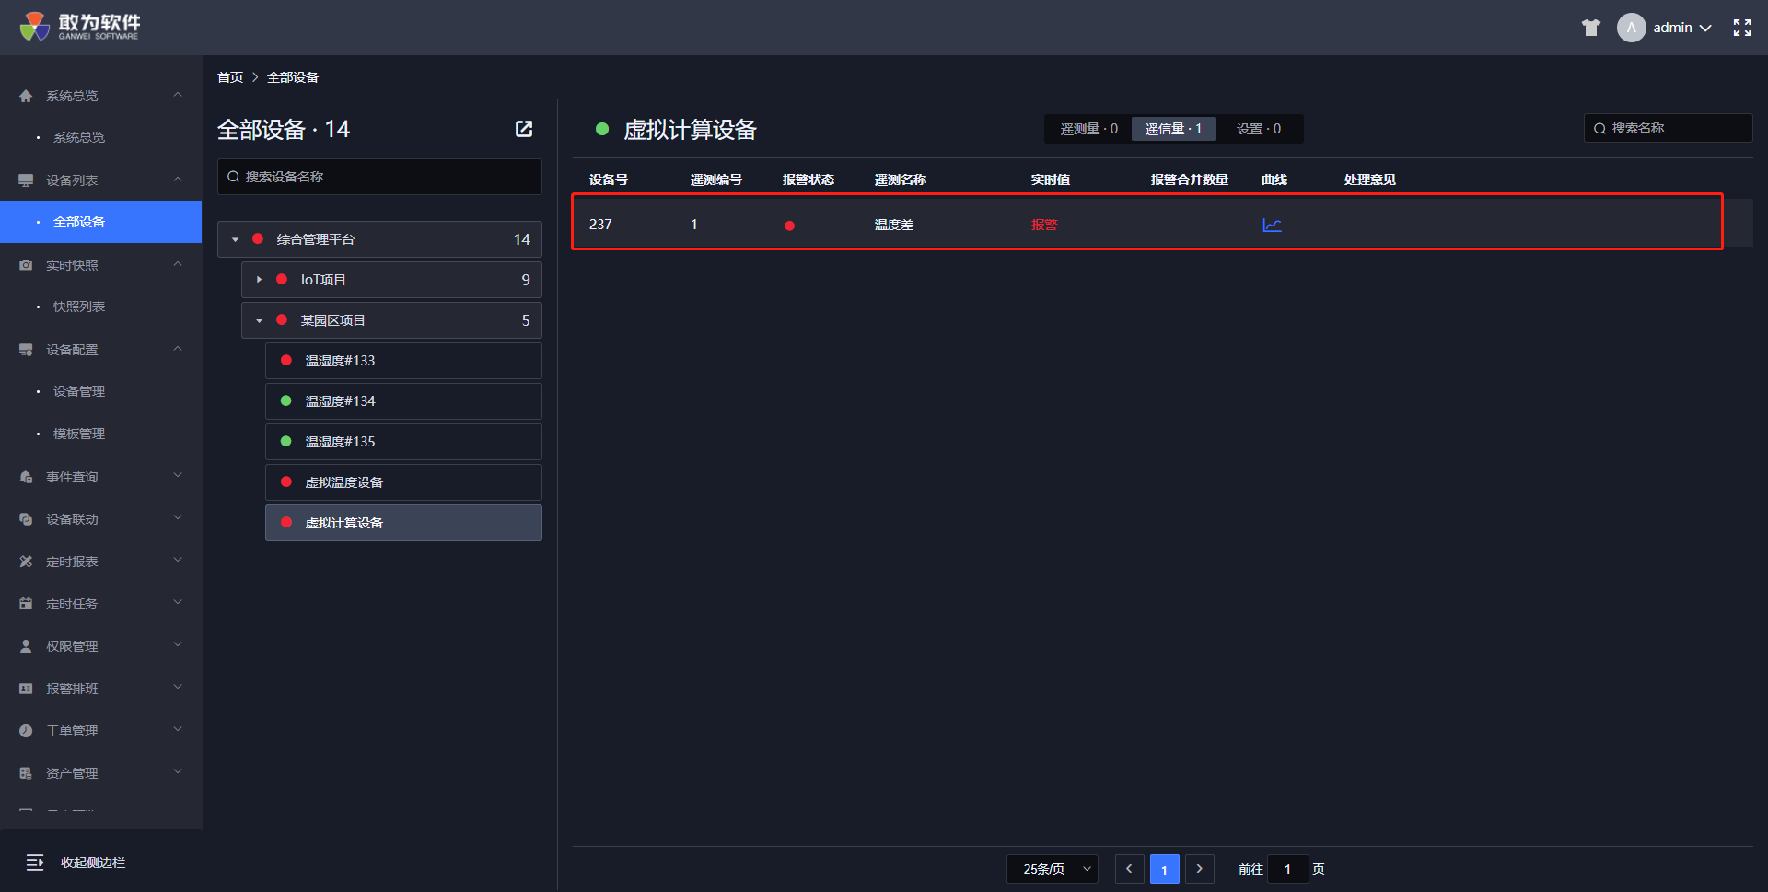Click the 权限管理 user icon
Viewport: 1768px width, 892px height.
26,646
